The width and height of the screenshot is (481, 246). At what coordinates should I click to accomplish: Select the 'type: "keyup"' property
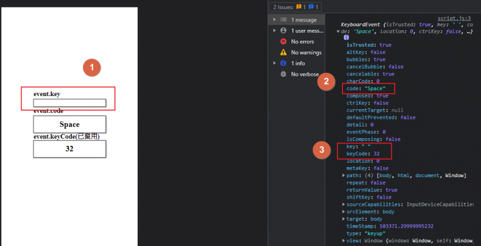pos(366,233)
